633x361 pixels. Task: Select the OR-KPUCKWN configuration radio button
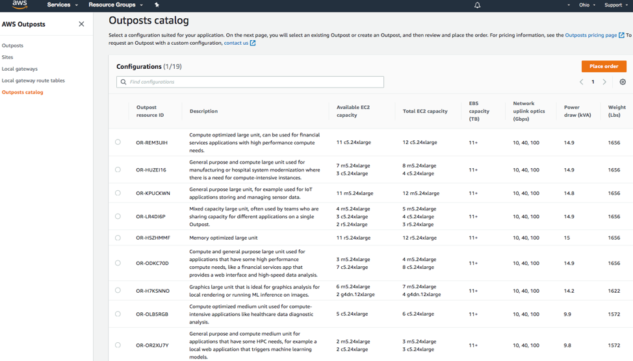[x=118, y=193]
